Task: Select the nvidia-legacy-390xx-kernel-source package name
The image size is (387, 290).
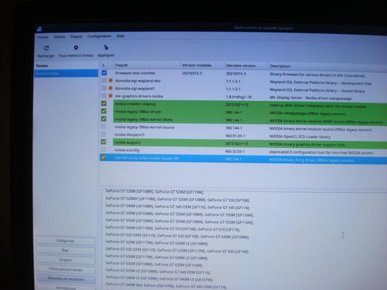Action: pos(144,127)
